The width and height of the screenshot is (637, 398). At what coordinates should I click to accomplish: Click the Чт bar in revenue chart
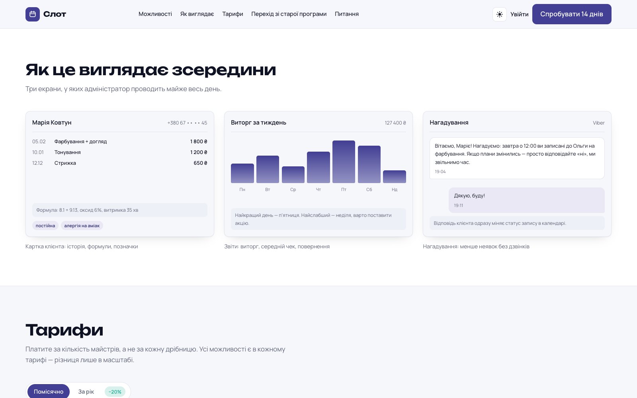pos(318,167)
